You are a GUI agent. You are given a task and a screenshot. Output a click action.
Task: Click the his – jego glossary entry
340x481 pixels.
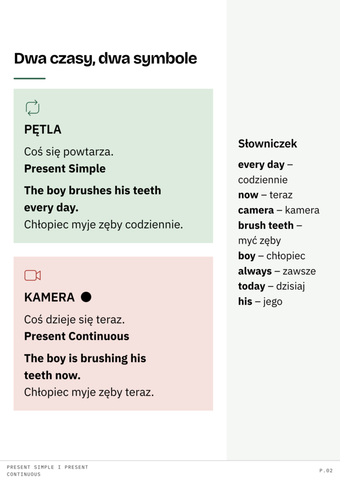(260, 301)
